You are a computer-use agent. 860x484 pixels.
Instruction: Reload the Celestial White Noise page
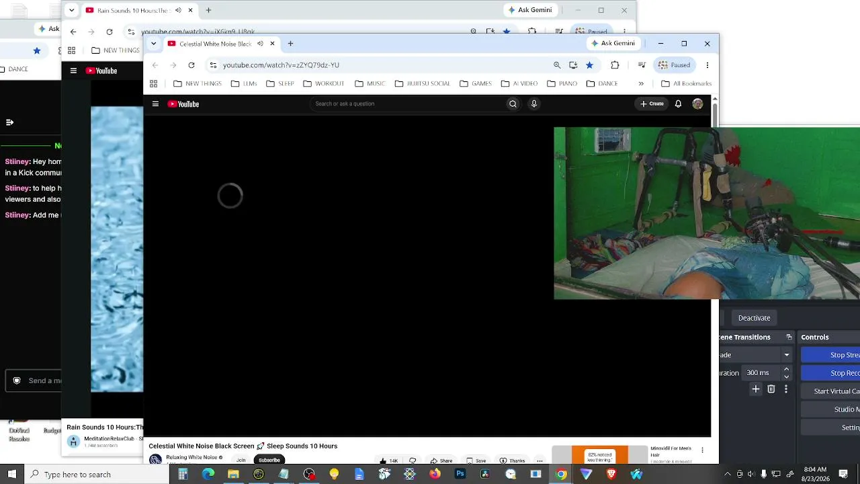191,65
